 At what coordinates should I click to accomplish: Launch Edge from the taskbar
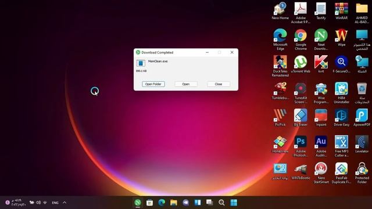tap(162, 203)
